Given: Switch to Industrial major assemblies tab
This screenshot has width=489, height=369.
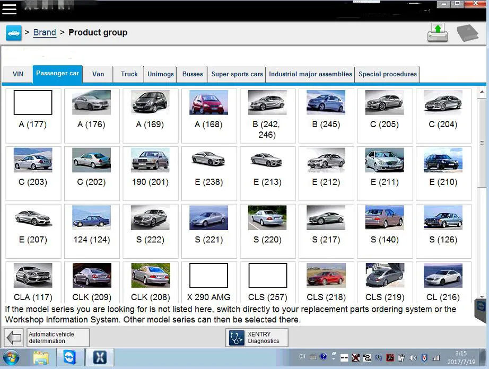Looking at the screenshot, I should pos(310,74).
